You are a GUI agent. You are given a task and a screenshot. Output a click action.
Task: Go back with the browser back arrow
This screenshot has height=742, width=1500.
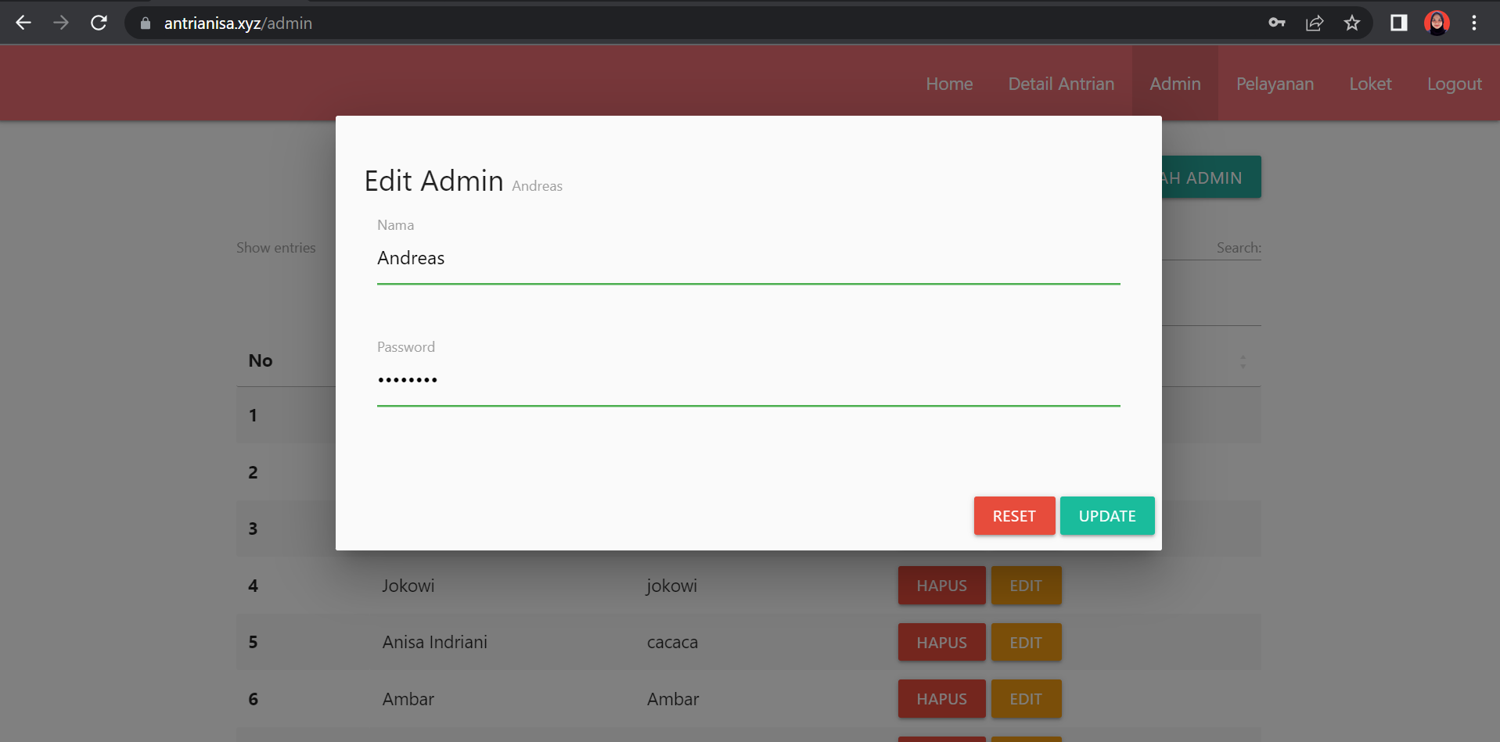(x=23, y=23)
